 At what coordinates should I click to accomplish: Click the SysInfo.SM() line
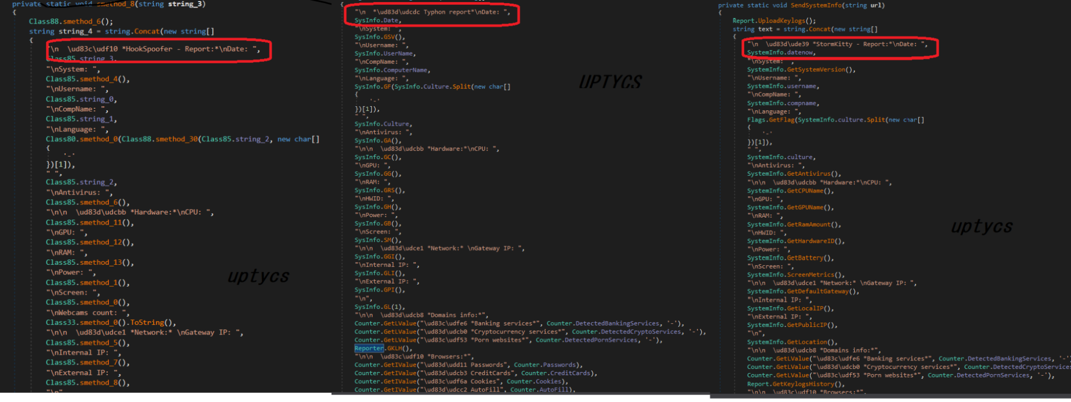378,240
